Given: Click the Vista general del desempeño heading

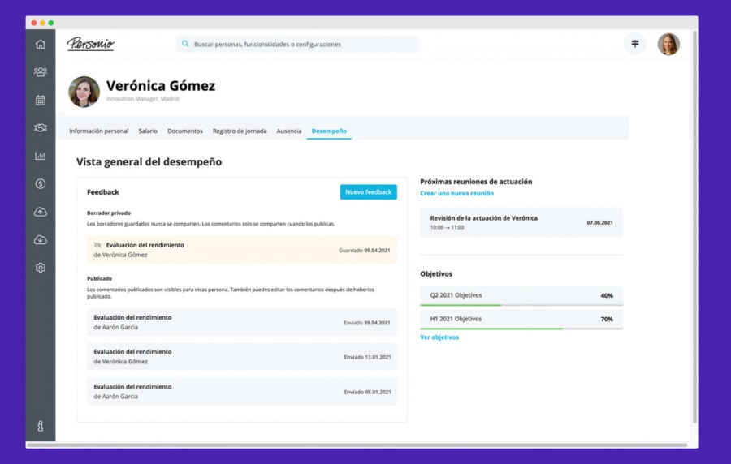Looking at the screenshot, I should 149,162.
